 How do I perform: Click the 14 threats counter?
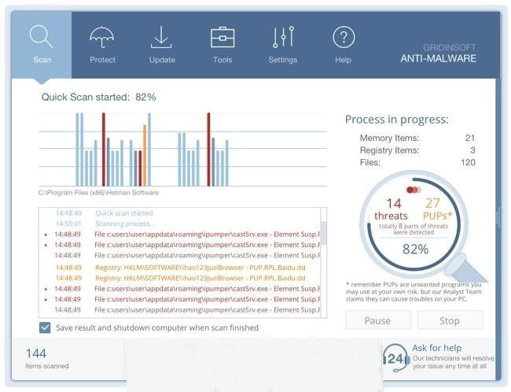pos(391,209)
